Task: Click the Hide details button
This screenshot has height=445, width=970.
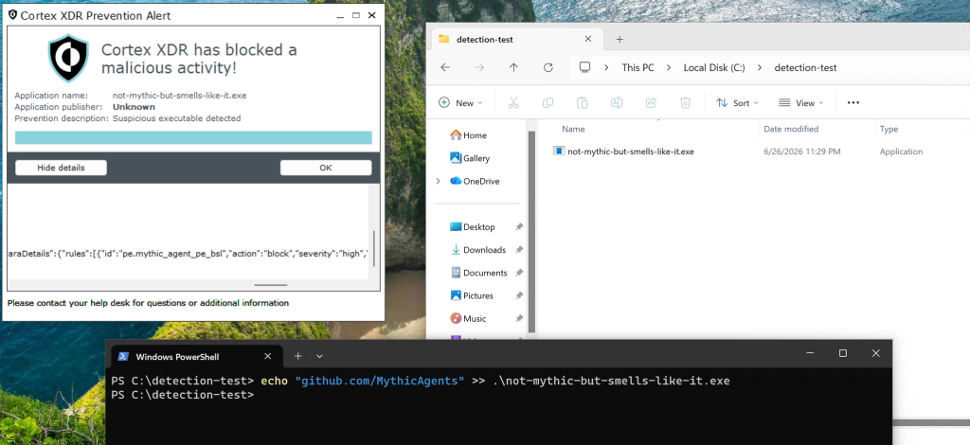Action: 61,168
